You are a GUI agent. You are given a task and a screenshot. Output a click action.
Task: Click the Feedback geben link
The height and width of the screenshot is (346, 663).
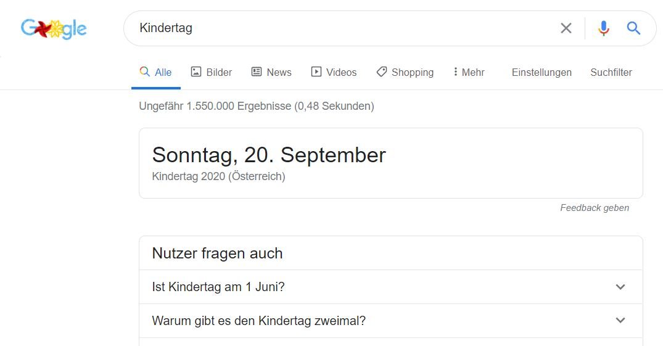594,208
